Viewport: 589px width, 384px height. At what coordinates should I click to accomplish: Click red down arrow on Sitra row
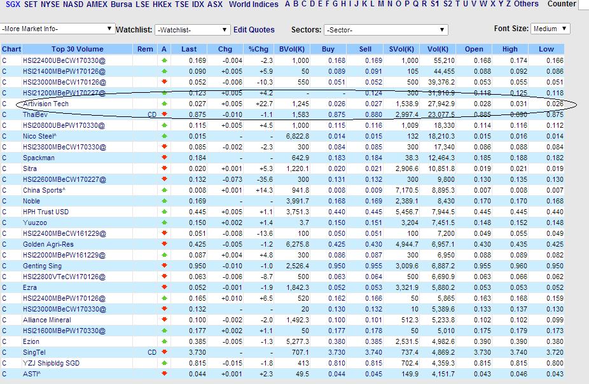pos(164,168)
